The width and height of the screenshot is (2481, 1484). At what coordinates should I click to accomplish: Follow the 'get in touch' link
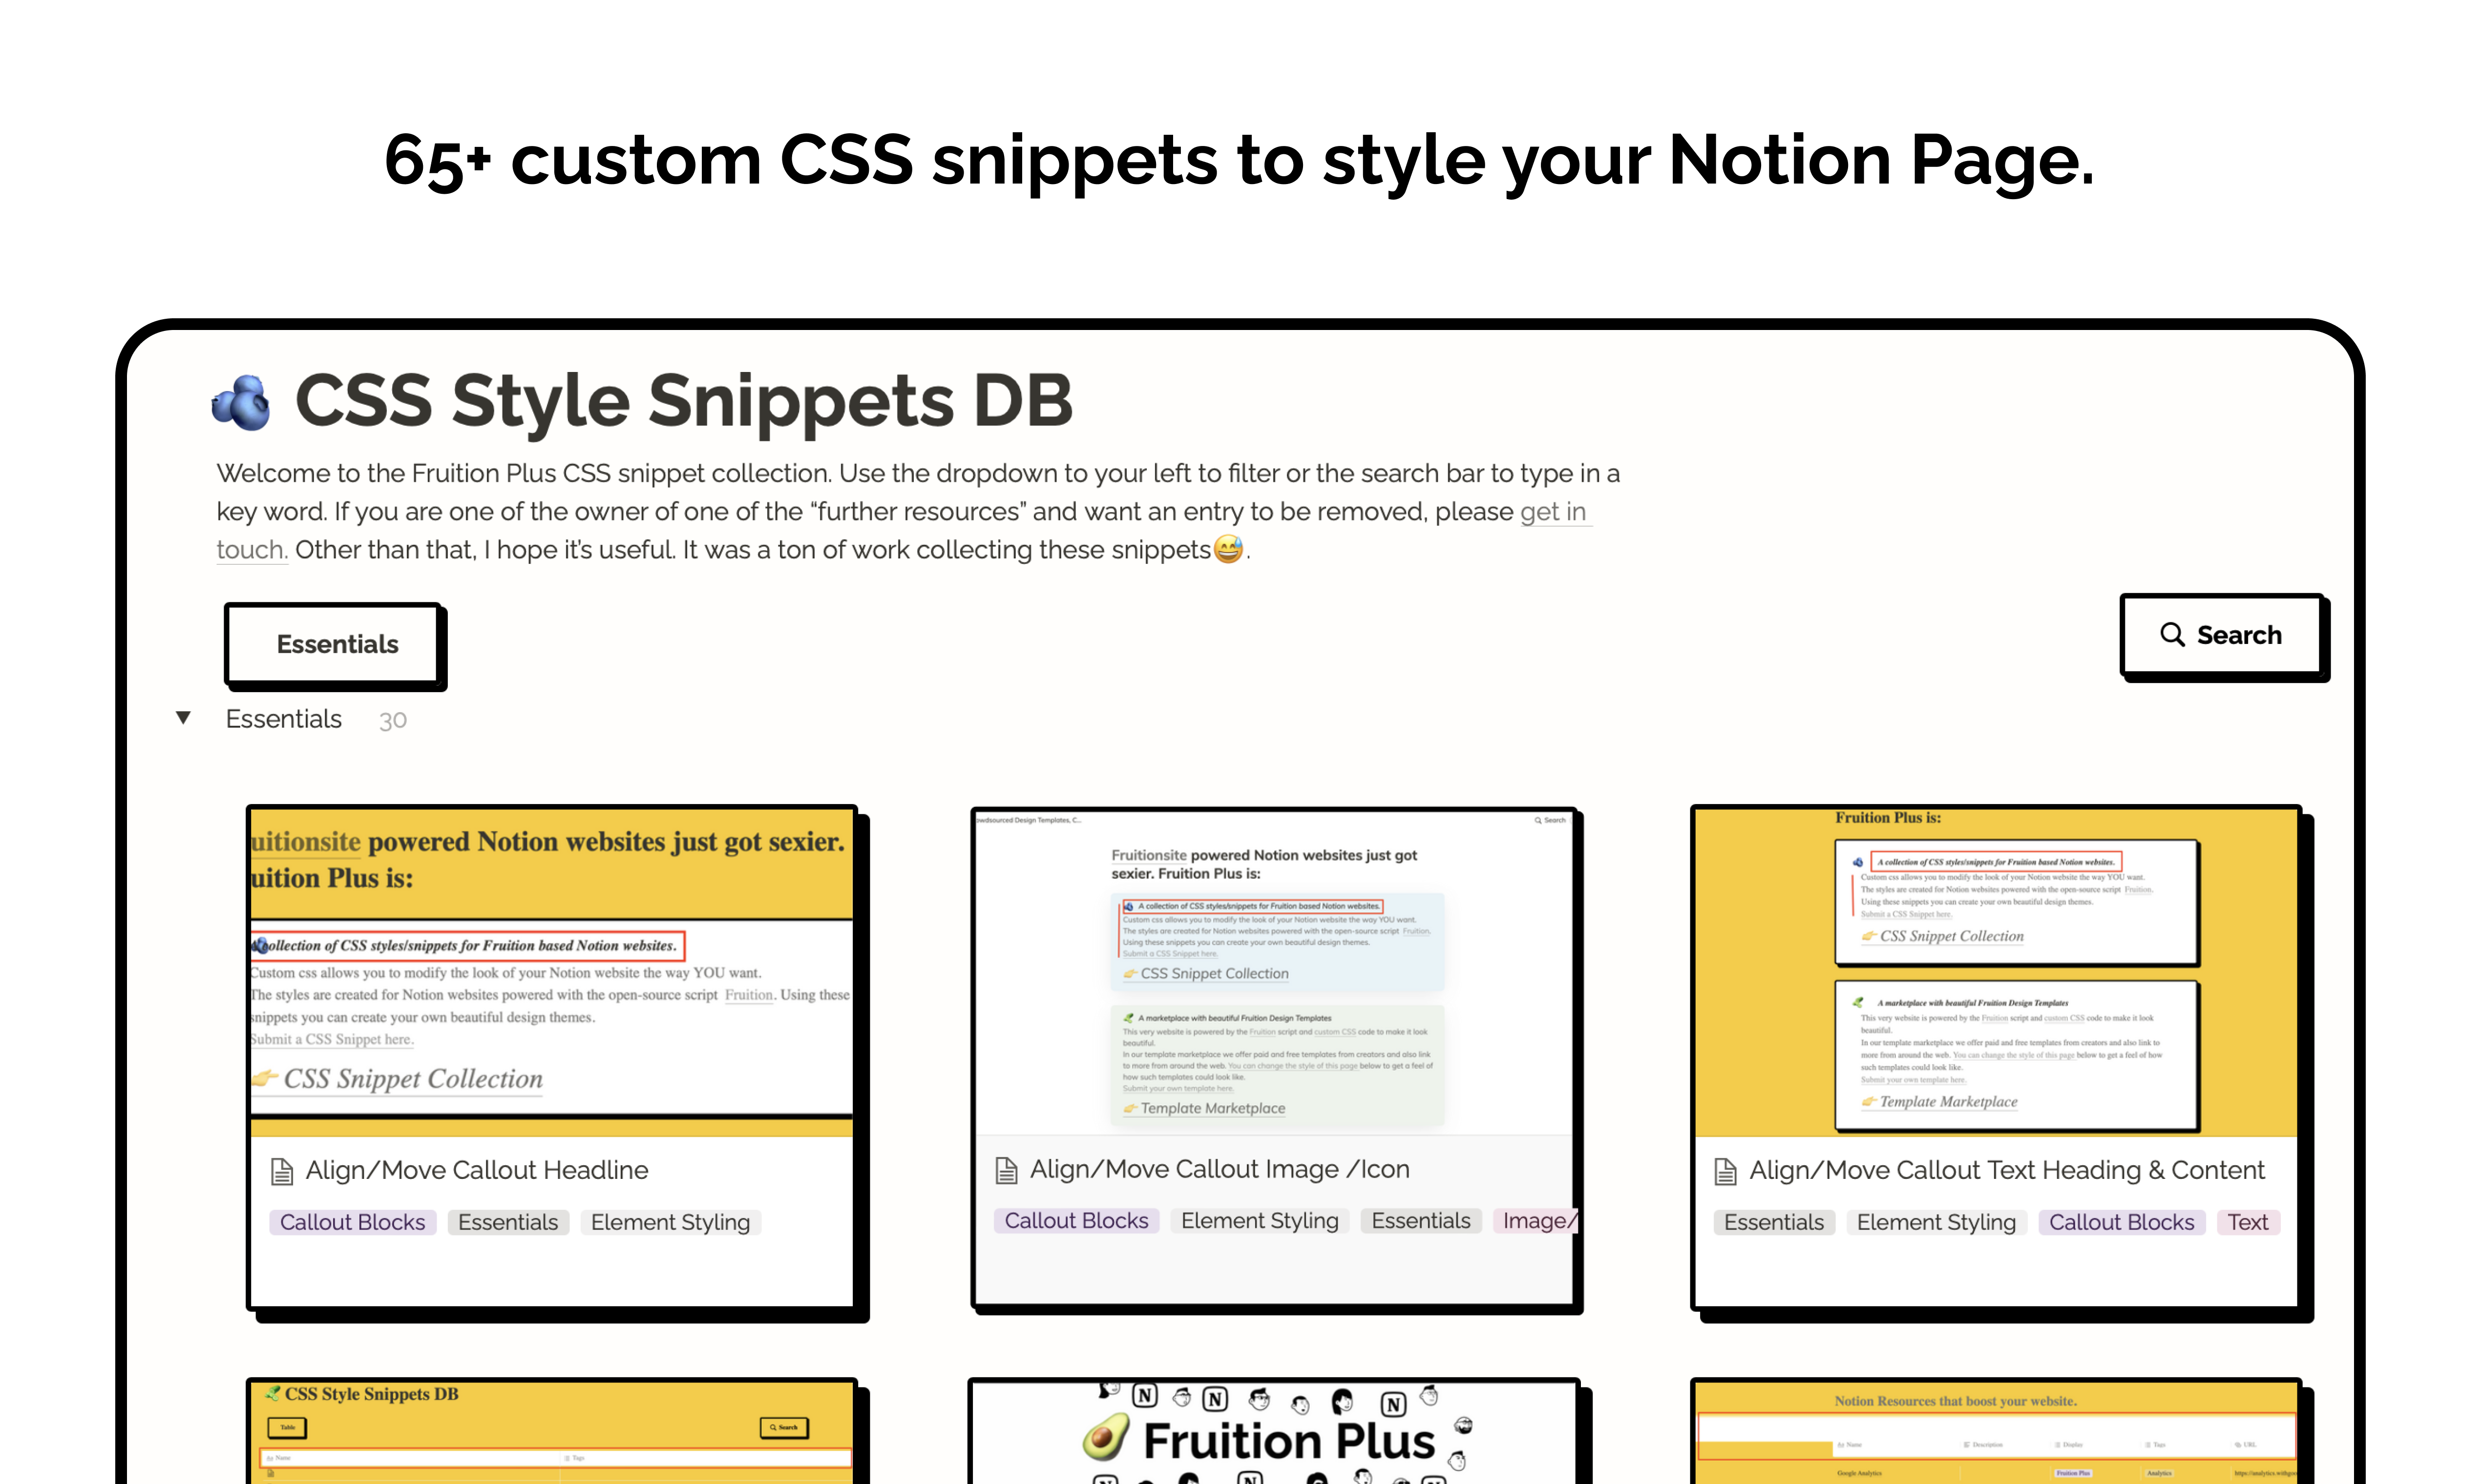click(1553, 512)
